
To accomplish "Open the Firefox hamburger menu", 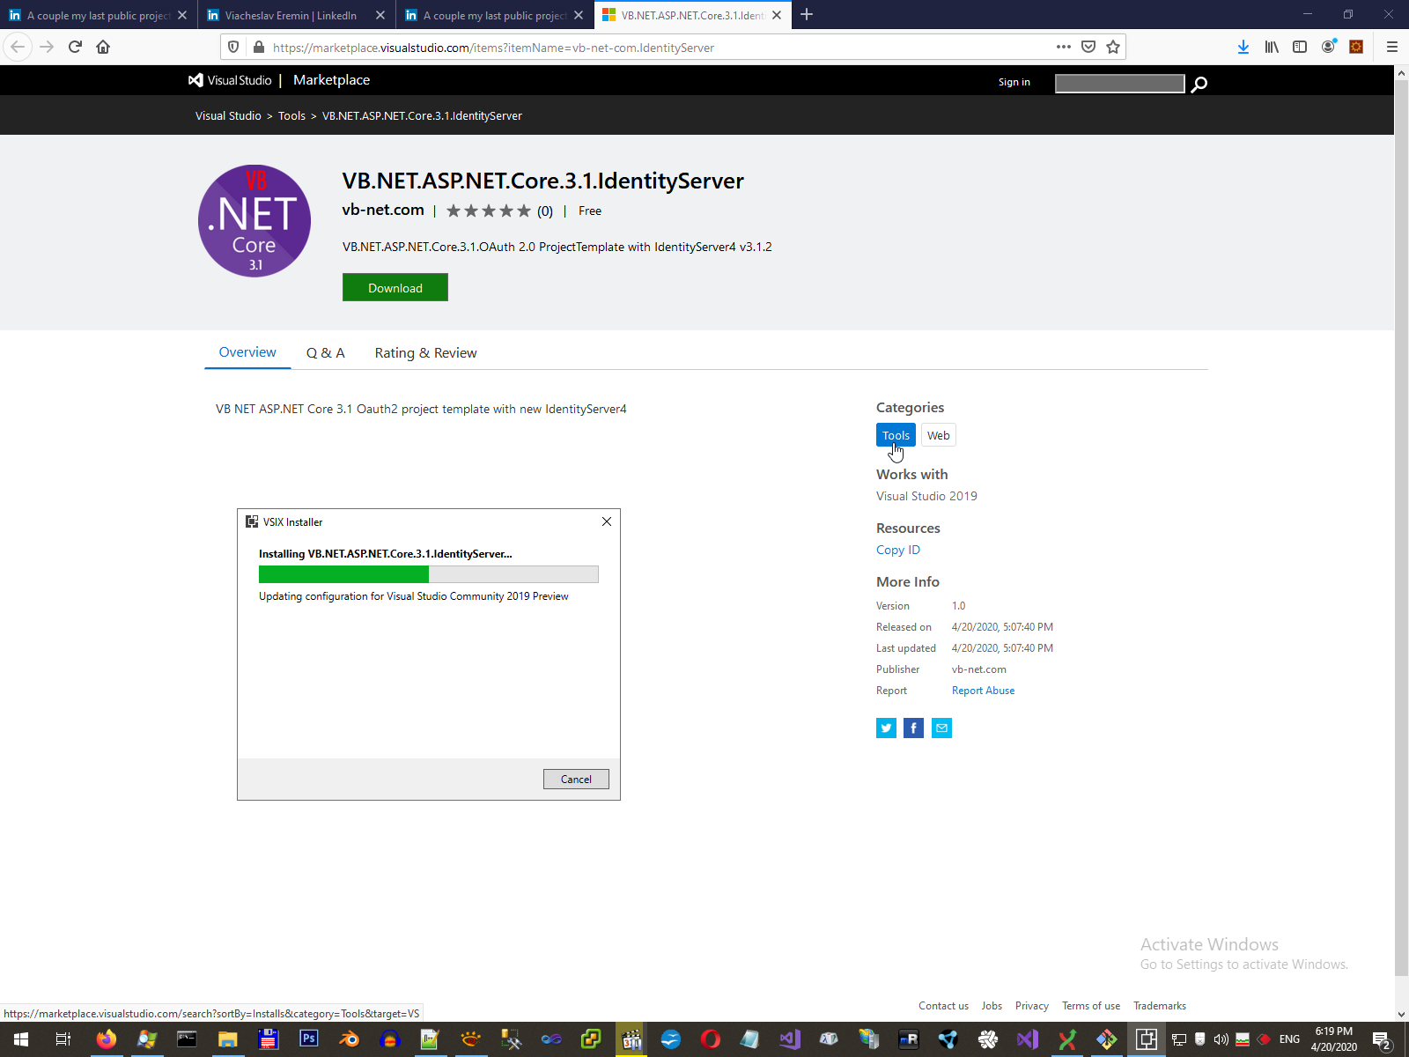I will (x=1392, y=47).
